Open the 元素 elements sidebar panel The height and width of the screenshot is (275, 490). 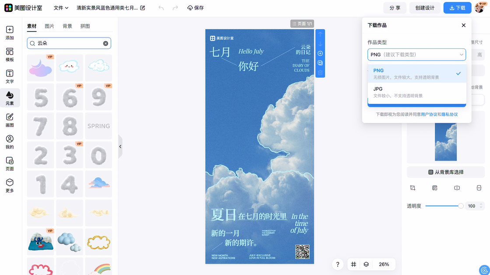point(10,98)
